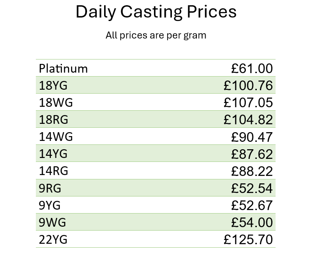The image size is (311, 256).
Task: Click the £100.76 price cell
Action: pyautogui.click(x=248, y=86)
